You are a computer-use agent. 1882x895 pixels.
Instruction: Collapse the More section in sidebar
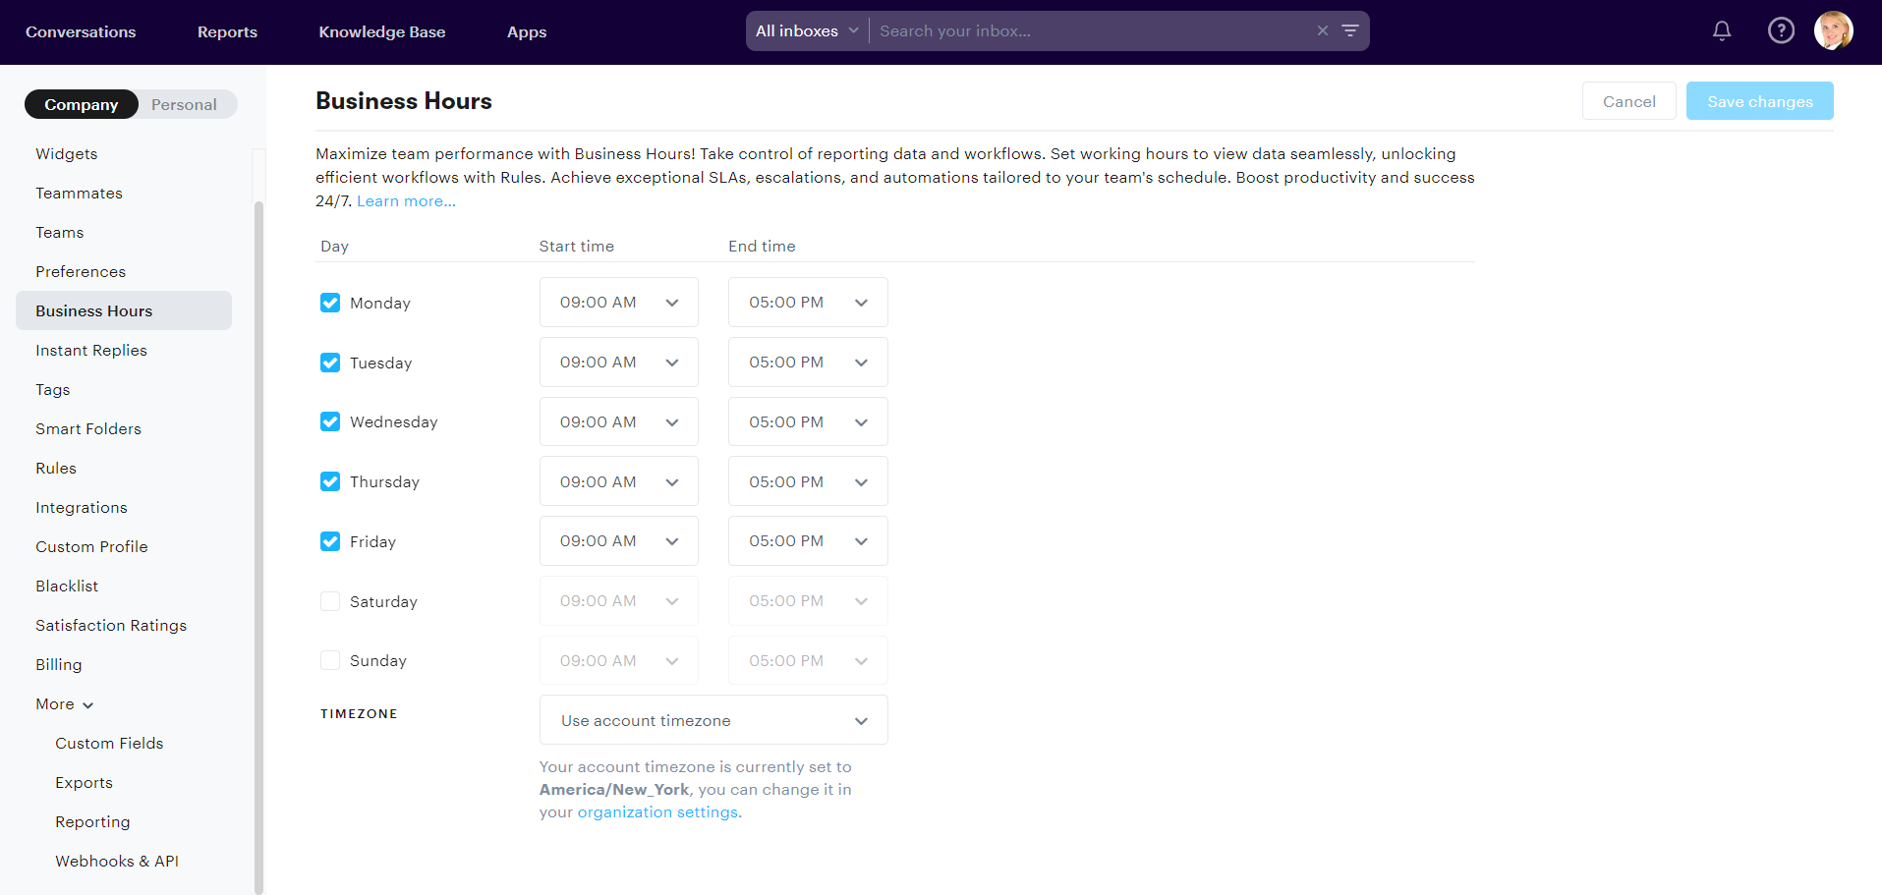(x=65, y=703)
